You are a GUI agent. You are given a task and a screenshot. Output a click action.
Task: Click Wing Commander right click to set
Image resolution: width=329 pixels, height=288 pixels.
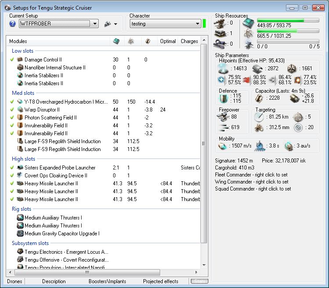(x=252, y=182)
